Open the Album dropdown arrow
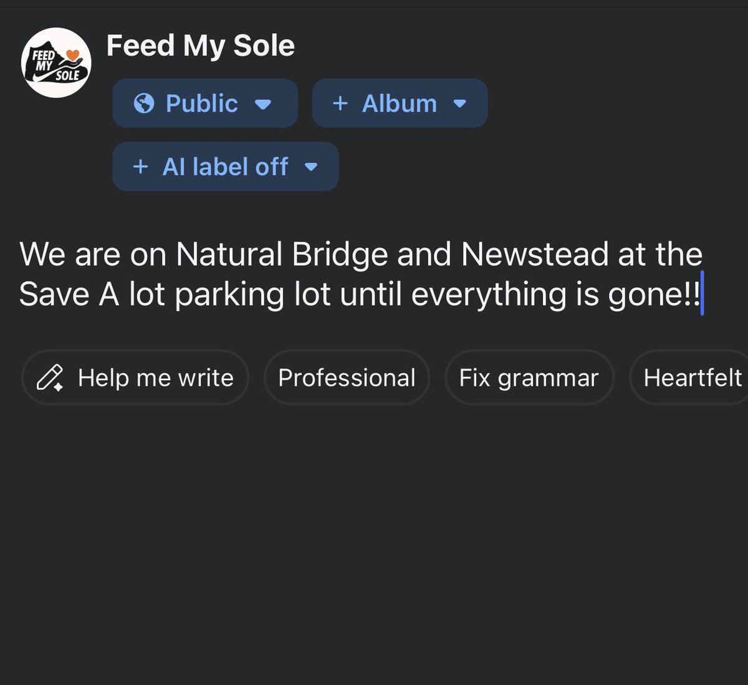 460,104
